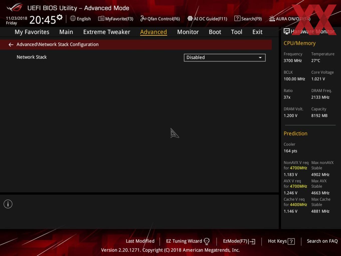Open AI OC Guide(F11)
Image resolution: width=341 pixels, height=256 pixels.
click(210, 19)
